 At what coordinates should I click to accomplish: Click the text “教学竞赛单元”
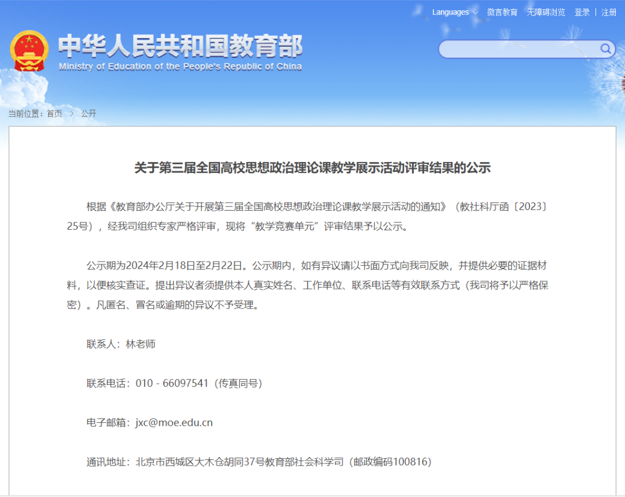point(285,226)
